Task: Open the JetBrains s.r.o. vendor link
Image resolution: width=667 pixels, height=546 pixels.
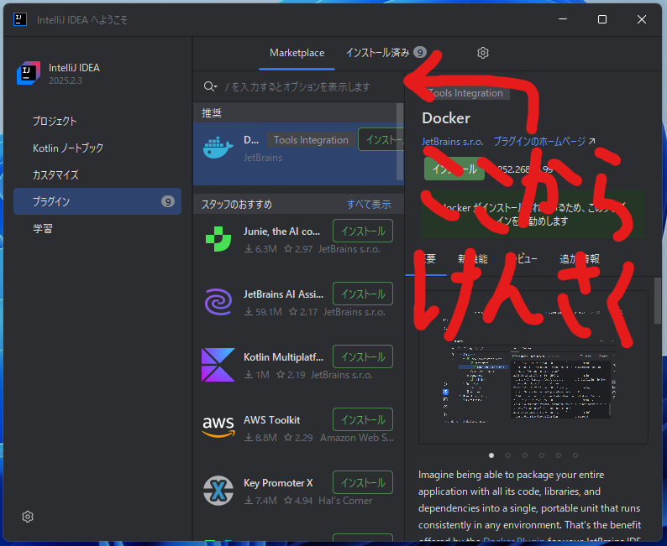Action: 452,142
